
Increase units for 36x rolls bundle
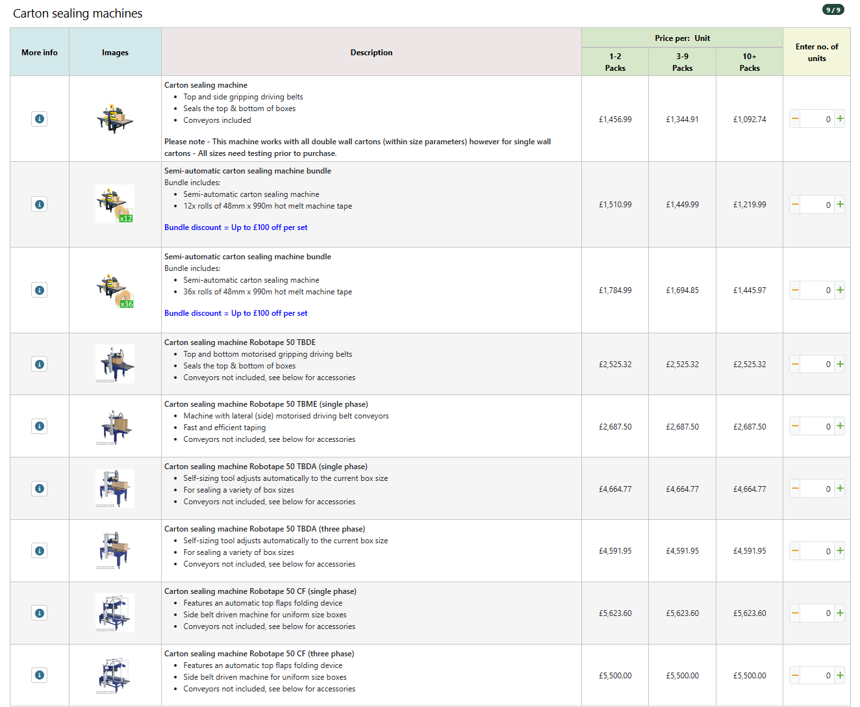pos(840,290)
